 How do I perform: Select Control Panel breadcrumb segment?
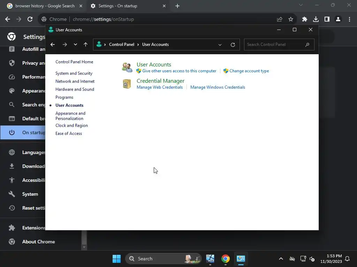click(x=122, y=44)
